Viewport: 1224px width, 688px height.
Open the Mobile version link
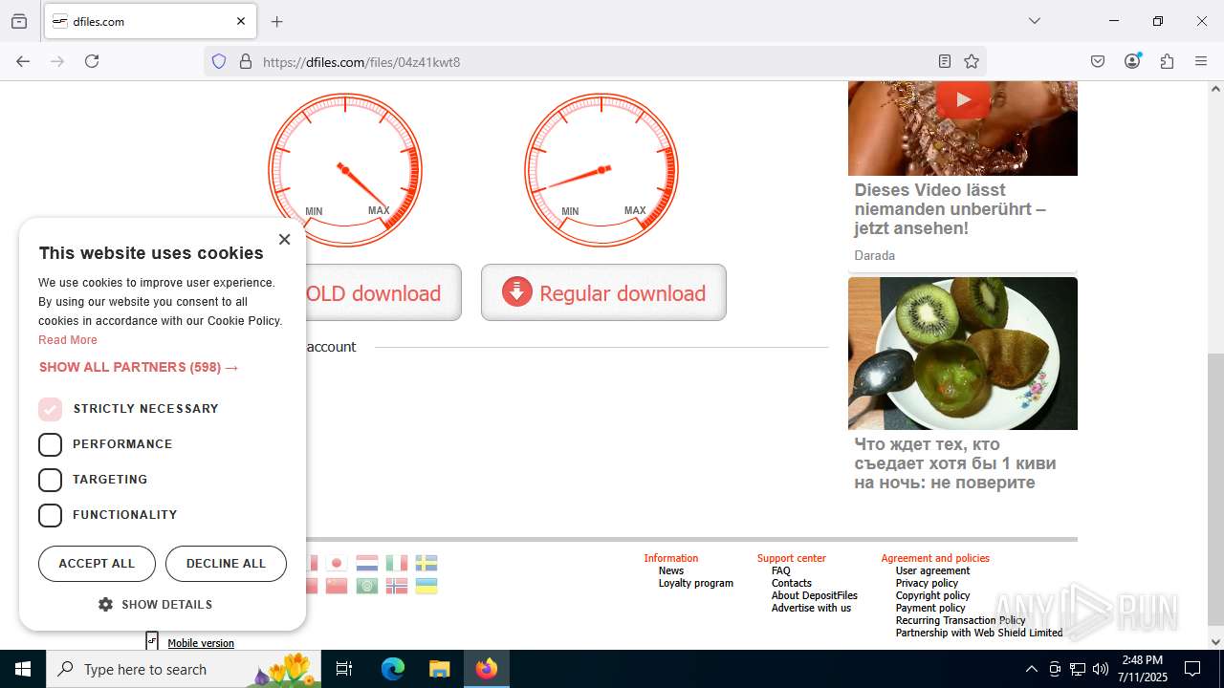coord(201,643)
